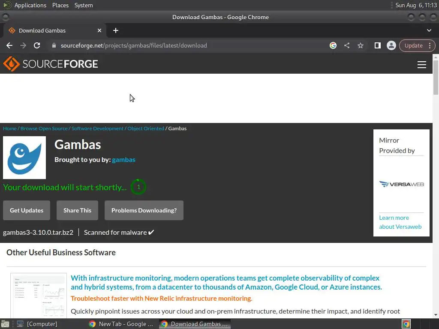Click the Problems Downloading? button
Image resolution: width=439 pixels, height=329 pixels.
(x=144, y=210)
